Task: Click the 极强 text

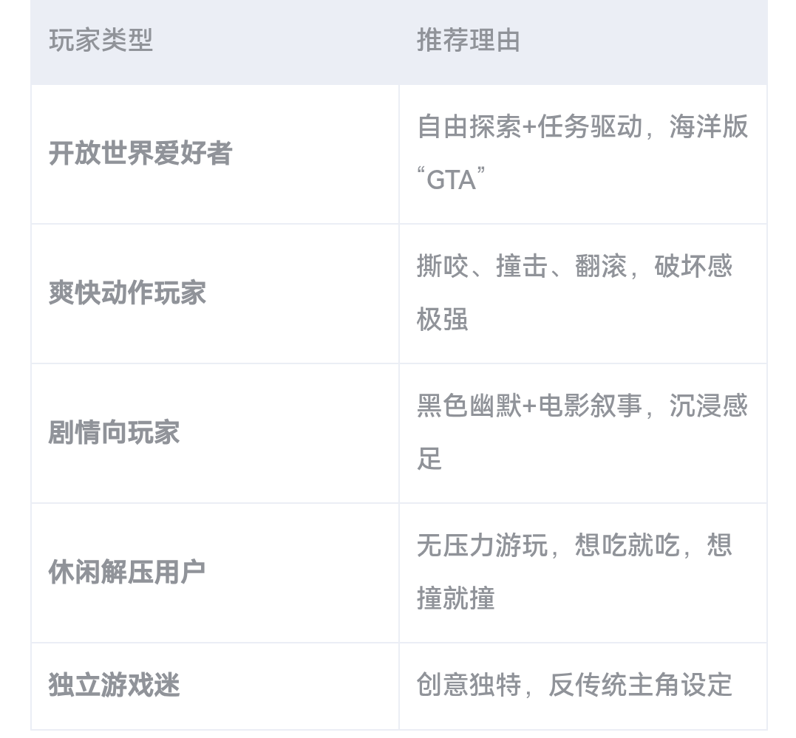Action: pos(442,320)
